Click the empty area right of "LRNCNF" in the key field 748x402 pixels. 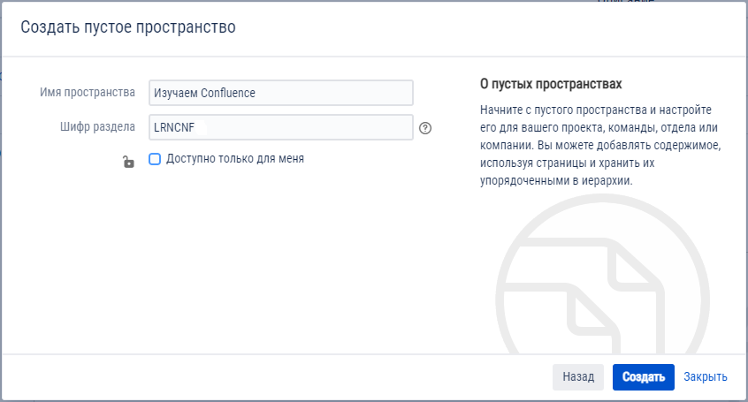pos(309,127)
